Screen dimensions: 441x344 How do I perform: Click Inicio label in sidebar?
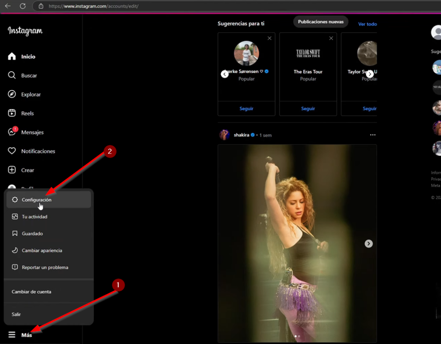[x=28, y=56]
